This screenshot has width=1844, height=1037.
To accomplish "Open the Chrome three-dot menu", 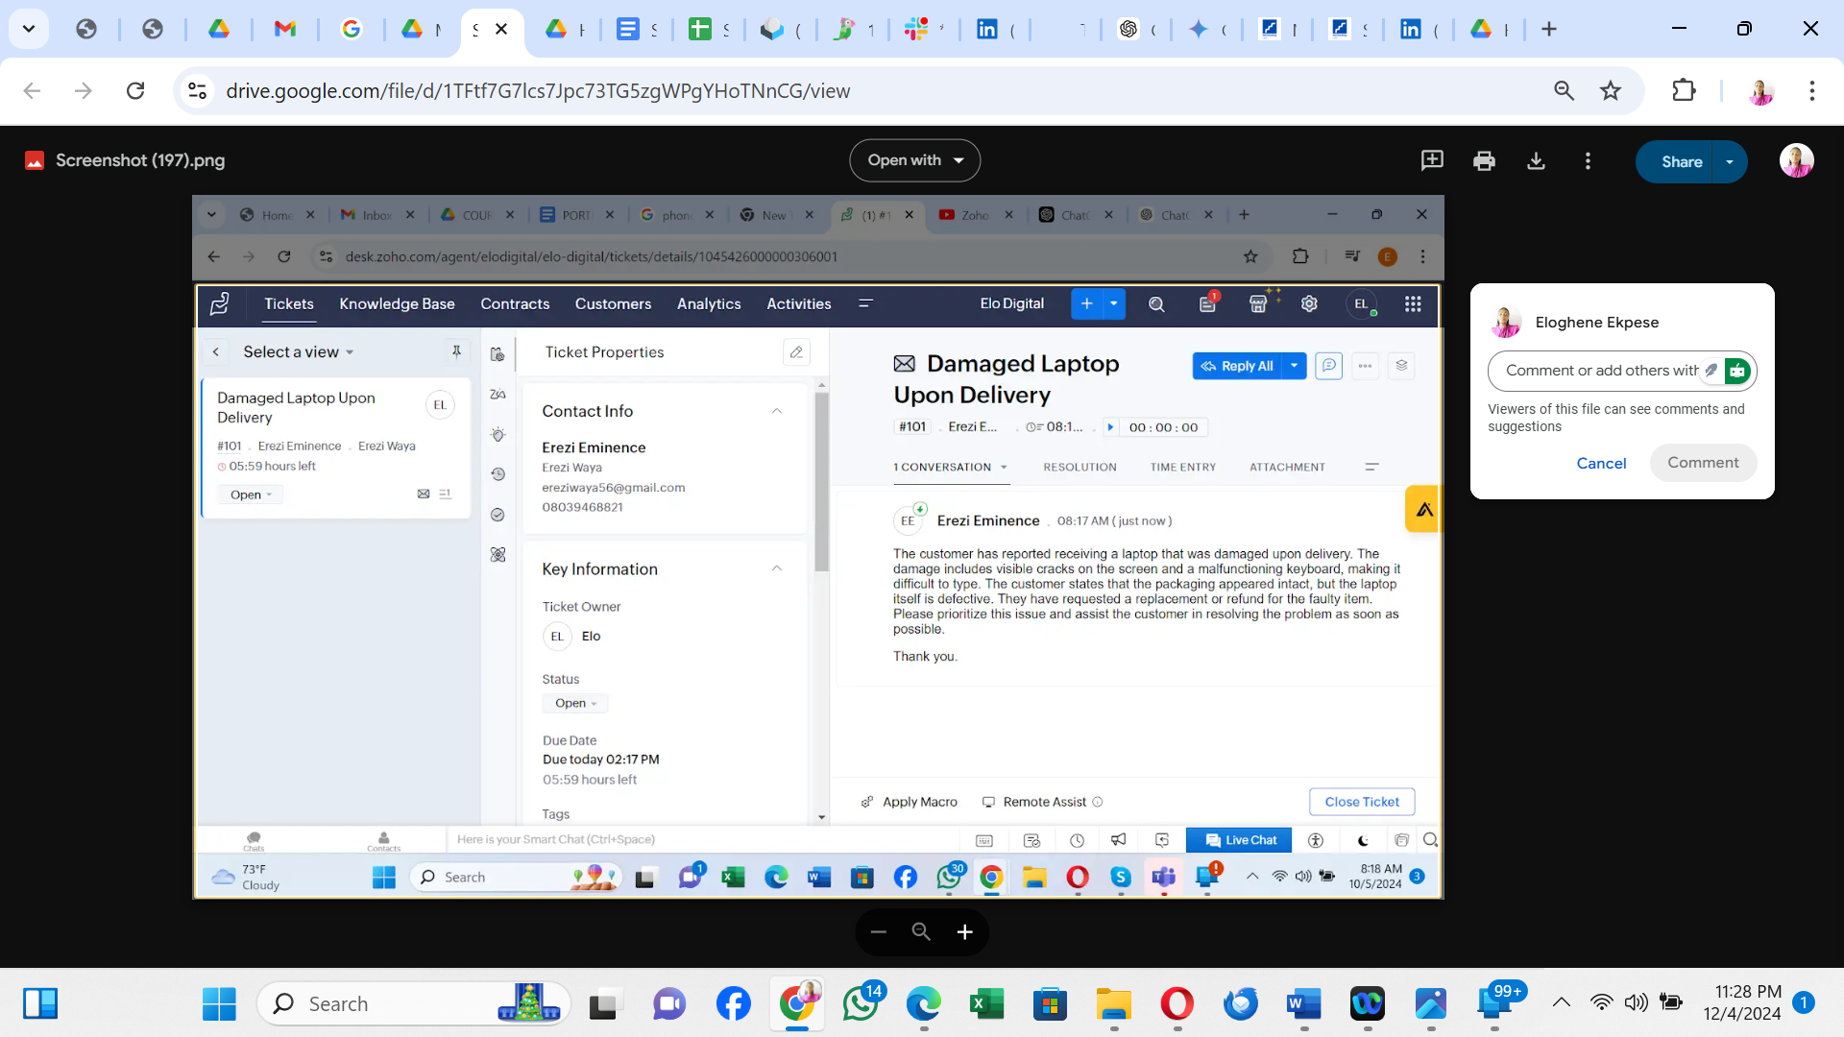I will pos(1811,90).
